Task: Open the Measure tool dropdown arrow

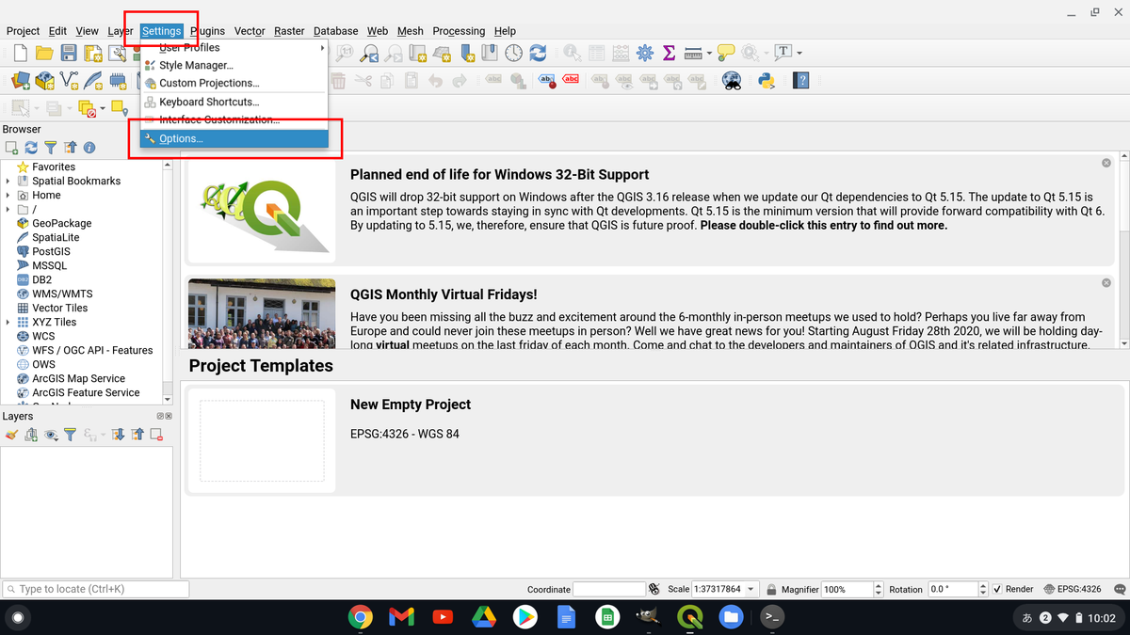Action: pyautogui.click(x=709, y=54)
